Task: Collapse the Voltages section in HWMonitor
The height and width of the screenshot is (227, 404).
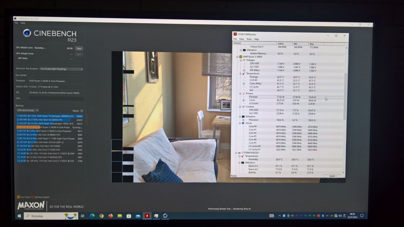Action: click(240, 60)
